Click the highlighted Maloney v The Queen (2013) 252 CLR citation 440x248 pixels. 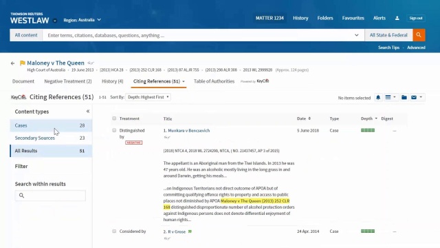(255, 201)
